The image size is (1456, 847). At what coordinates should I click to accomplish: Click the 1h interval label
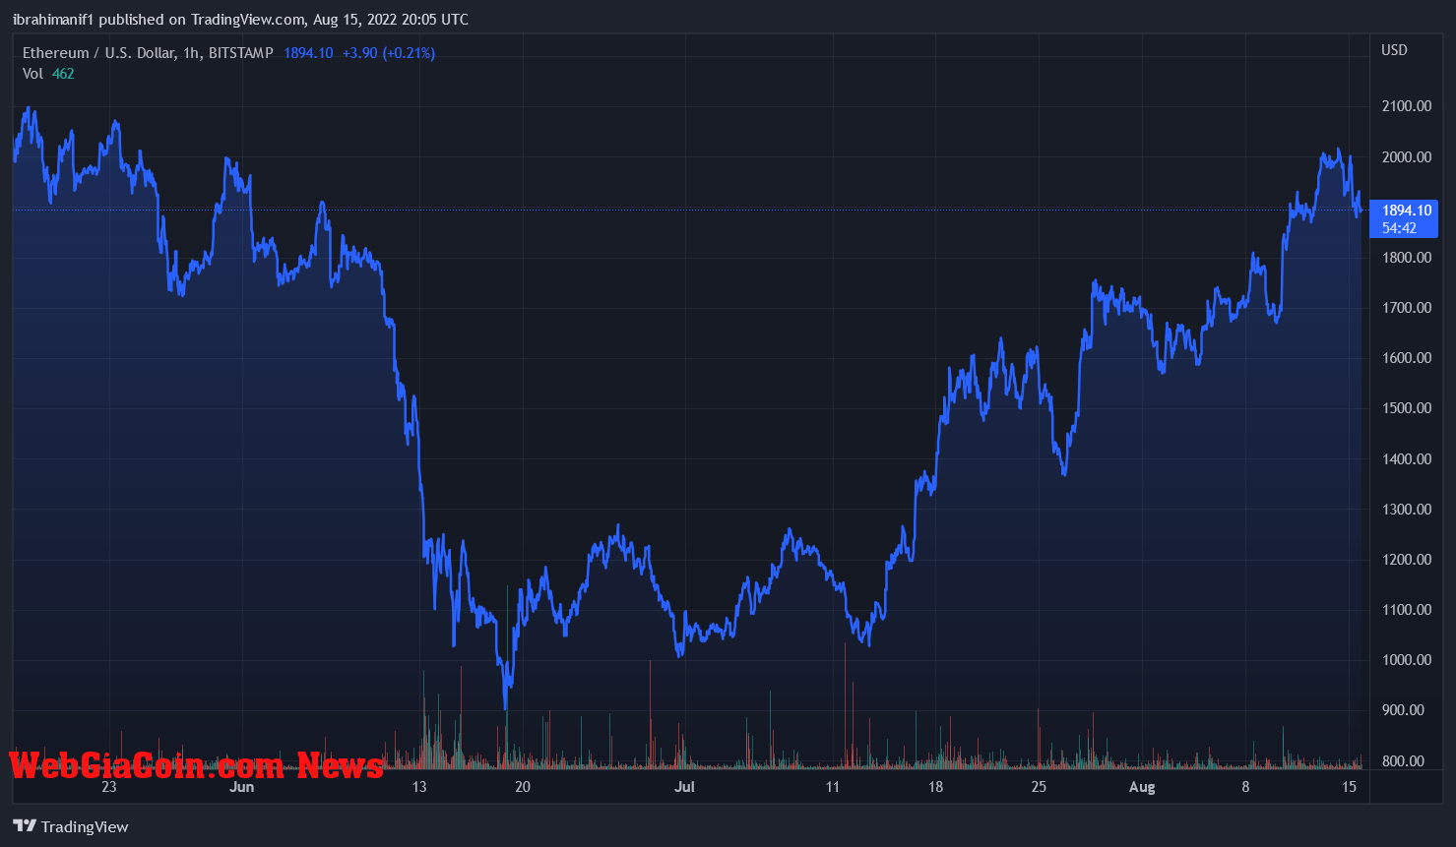(191, 53)
